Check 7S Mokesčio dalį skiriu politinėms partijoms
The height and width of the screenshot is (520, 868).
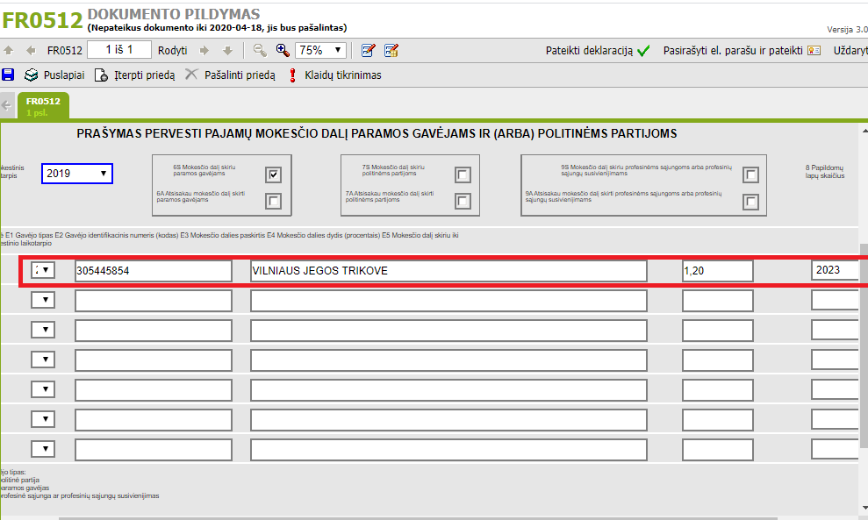point(463,175)
